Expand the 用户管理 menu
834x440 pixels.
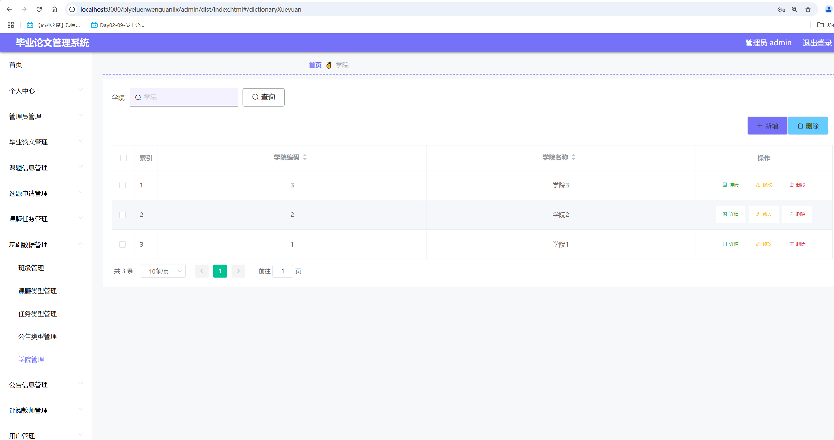click(46, 435)
